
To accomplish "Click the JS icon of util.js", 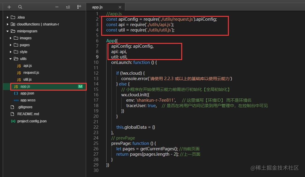I will click(19, 80).
